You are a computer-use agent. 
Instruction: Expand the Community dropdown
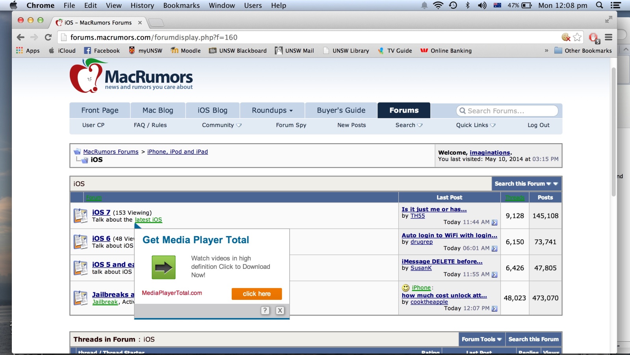221,125
